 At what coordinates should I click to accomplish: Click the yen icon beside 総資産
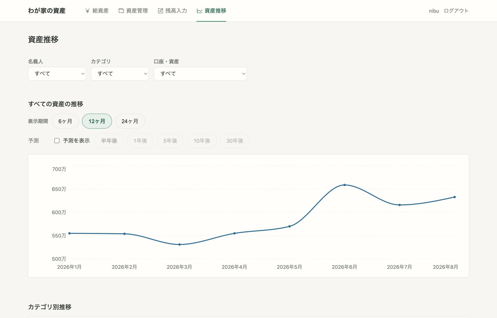pos(88,11)
